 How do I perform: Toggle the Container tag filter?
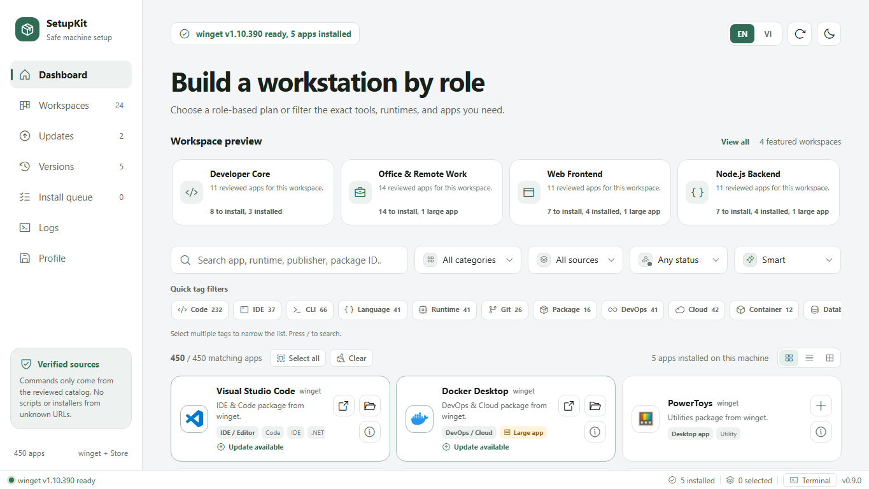coord(765,310)
